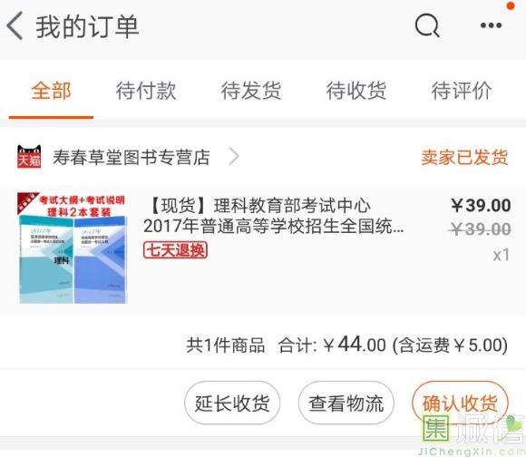Tap the 七天退换 badge
Screen dimensions: 526x457
click(175, 250)
